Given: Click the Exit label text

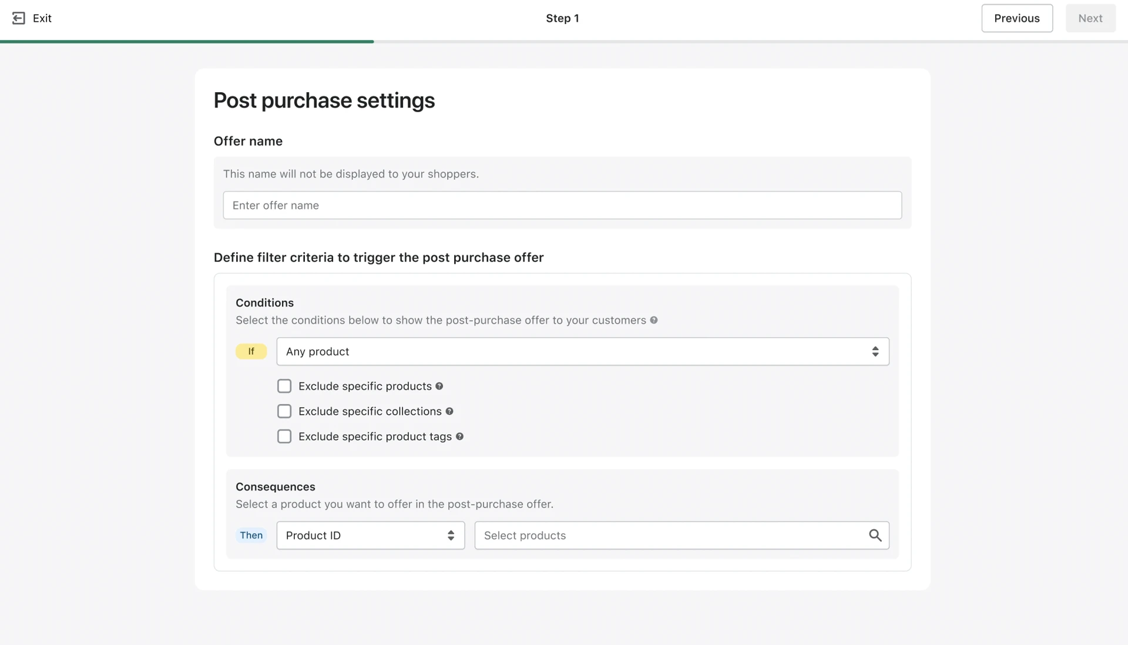Looking at the screenshot, I should [42, 18].
